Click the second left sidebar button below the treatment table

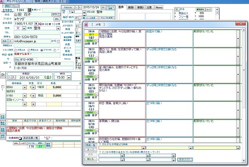tap(3, 124)
